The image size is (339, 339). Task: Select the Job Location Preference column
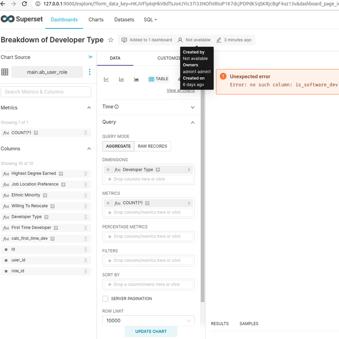pos(46,184)
